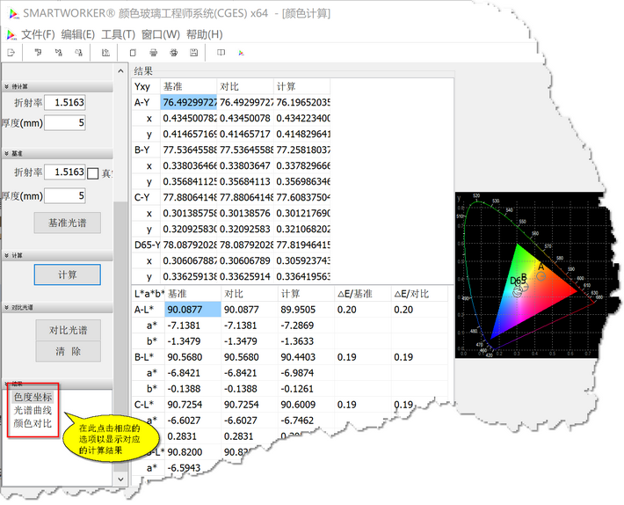
Task: Click the blank page icon in the toolbar
Action: click(x=132, y=53)
